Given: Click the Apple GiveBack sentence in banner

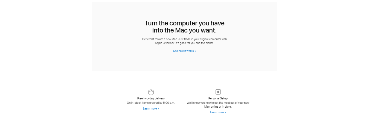Looking at the screenshot, I should pyautogui.click(x=184, y=43).
